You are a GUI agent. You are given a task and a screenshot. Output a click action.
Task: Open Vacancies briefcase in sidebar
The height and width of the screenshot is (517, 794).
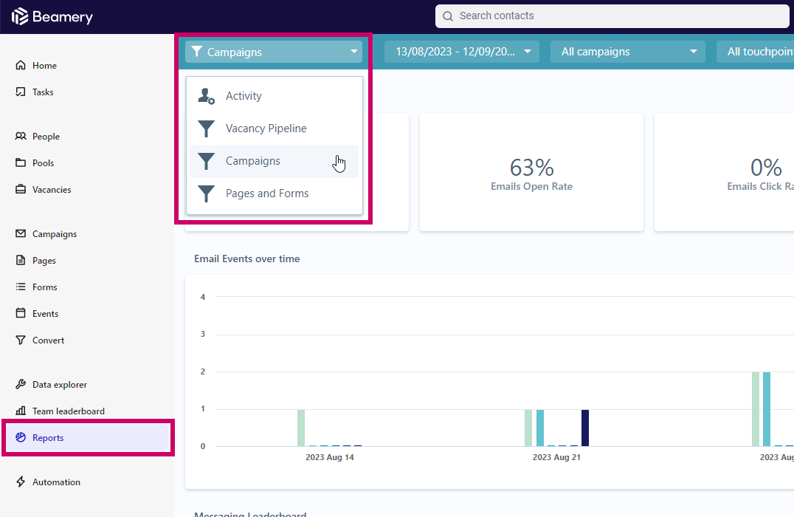point(21,190)
